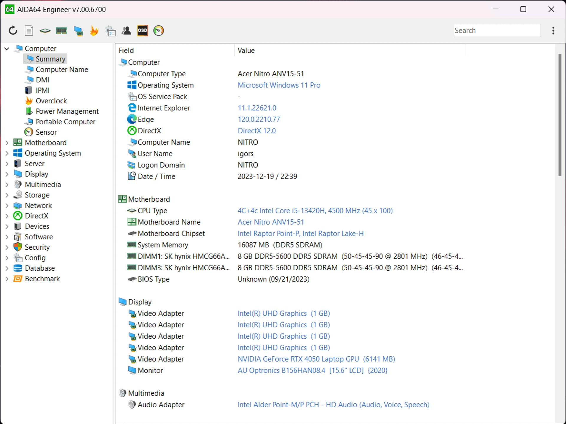Open the DirectX 12.0 link

point(256,131)
